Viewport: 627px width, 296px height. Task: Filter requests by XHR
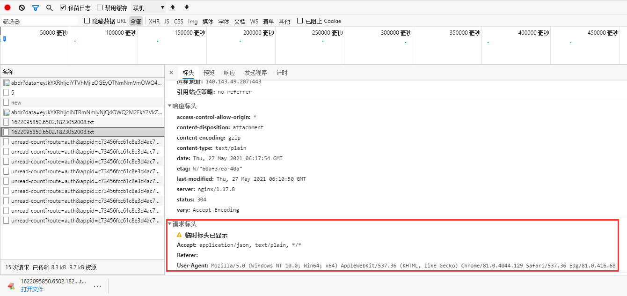pyautogui.click(x=154, y=22)
